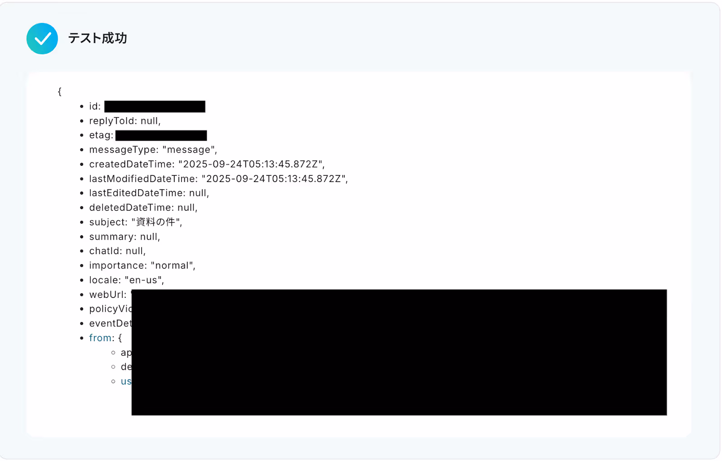722x461 pixels.
Task: Click the webUrl key label
Action: pyautogui.click(x=108, y=294)
